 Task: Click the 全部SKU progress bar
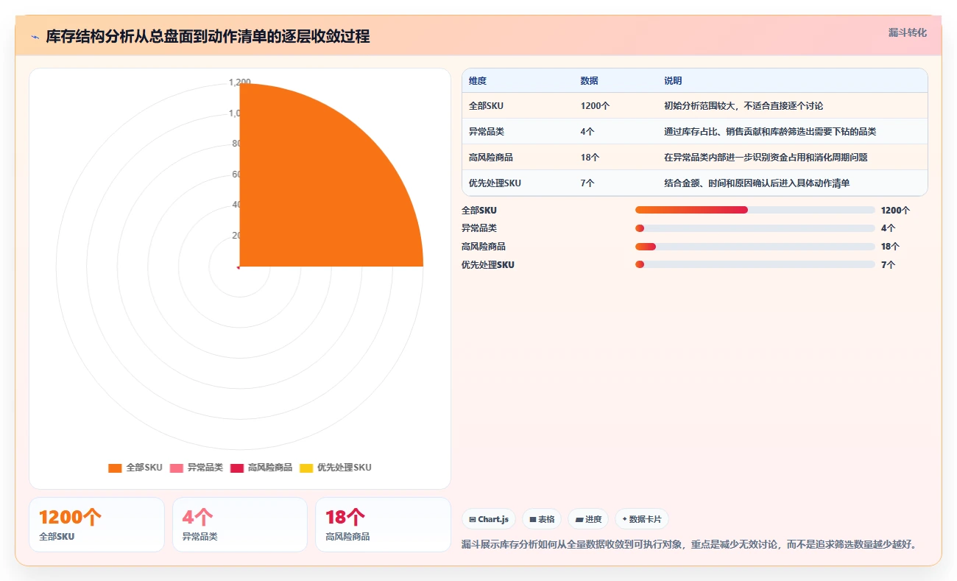click(x=755, y=210)
